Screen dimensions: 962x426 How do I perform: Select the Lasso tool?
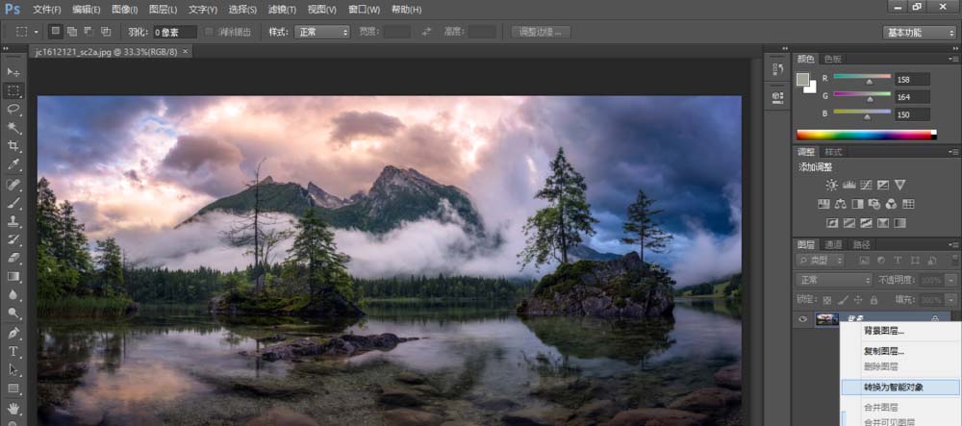point(13,109)
